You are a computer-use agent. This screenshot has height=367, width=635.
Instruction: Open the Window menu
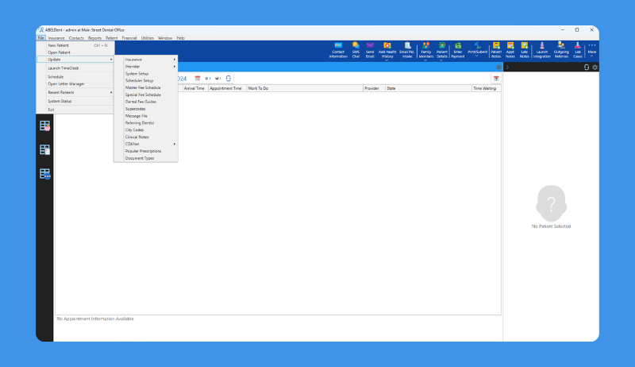(165, 38)
